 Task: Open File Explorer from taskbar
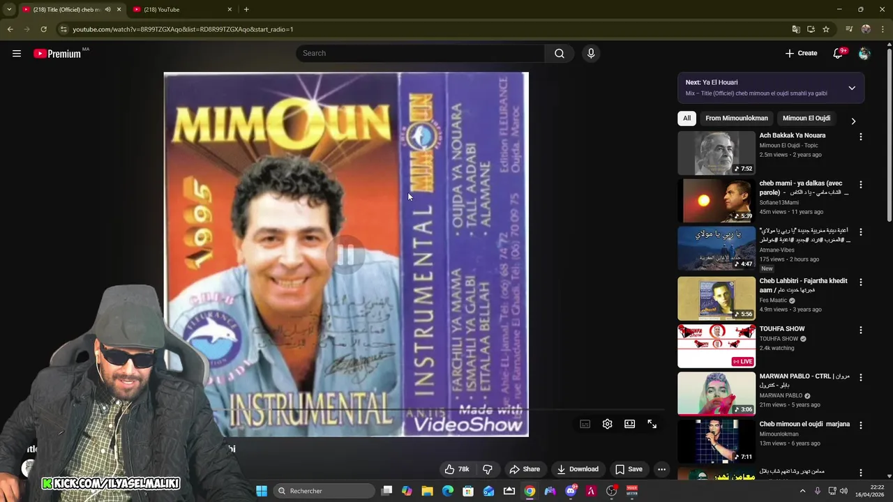pyautogui.click(x=427, y=491)
